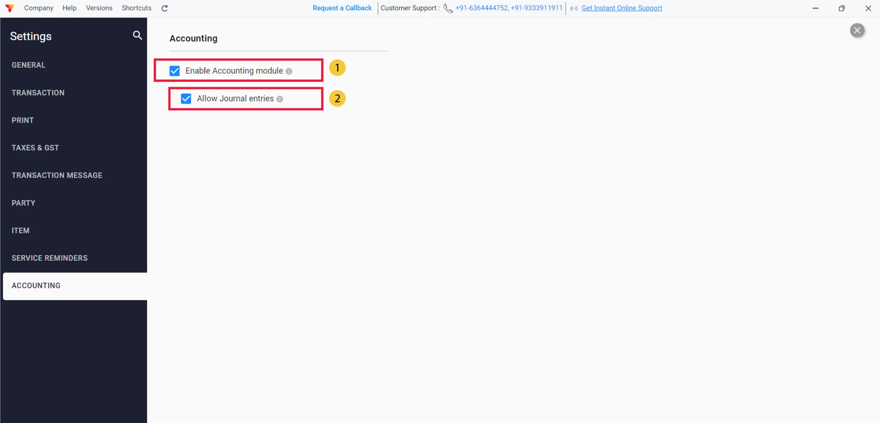
Task: Click the Vyapar logo icon
Action: tap(10, 8)
